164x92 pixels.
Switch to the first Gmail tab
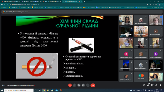point(11,2)
